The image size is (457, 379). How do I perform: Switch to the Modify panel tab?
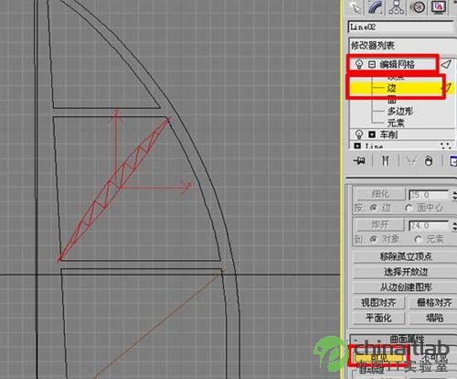[376, 7]
